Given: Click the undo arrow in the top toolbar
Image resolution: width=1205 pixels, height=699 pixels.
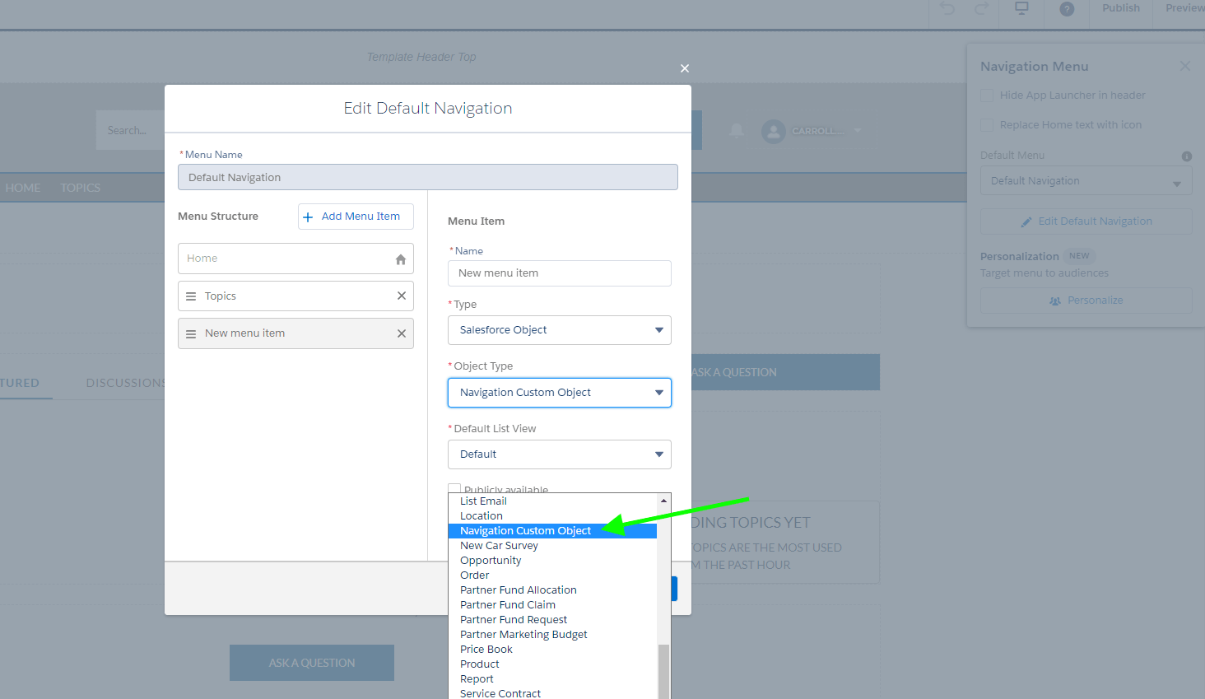Looking at the screenshot, I should click(x=947, y=8).
